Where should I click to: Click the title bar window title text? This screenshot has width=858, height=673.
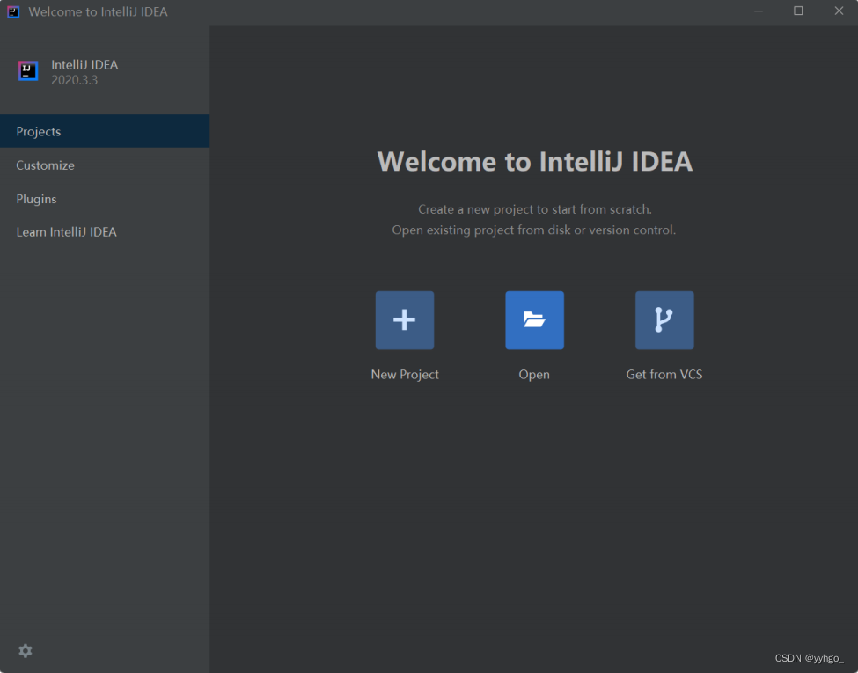pos(98,12)
